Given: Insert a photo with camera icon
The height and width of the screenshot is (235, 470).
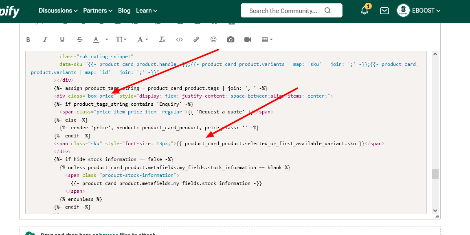Looking at the screenshot, I should click(x=231, y=39).
